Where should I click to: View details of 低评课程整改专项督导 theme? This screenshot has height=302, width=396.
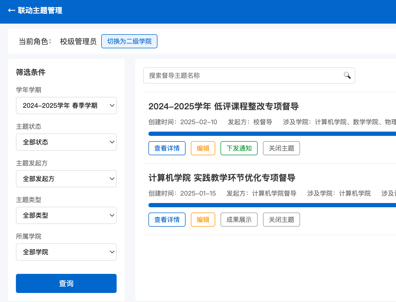[167, 148]
